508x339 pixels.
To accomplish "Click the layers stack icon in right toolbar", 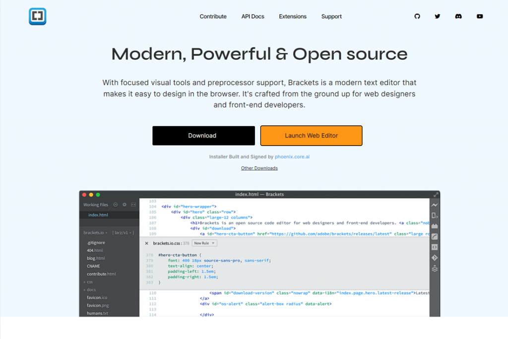I will (435, 269).
